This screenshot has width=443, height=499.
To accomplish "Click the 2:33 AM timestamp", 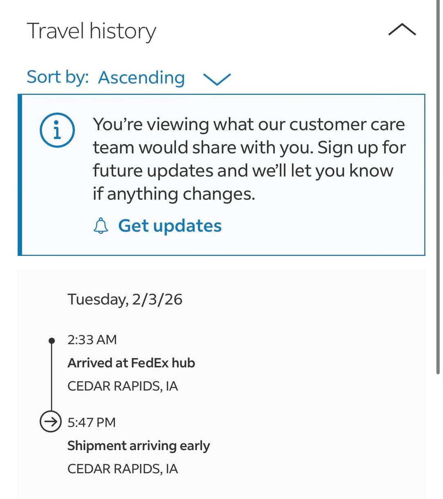I will (x=92, y=340).
